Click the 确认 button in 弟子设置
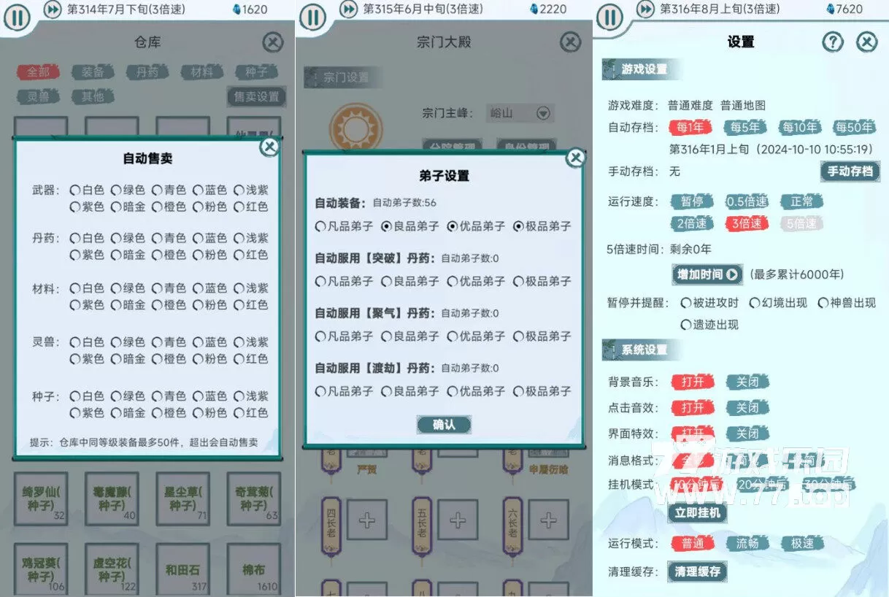The height and width of the screenshot is (597, 889). coord(444,425)
